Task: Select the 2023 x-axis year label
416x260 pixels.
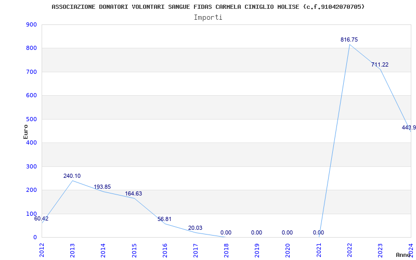Action: (x=380, y=250)
